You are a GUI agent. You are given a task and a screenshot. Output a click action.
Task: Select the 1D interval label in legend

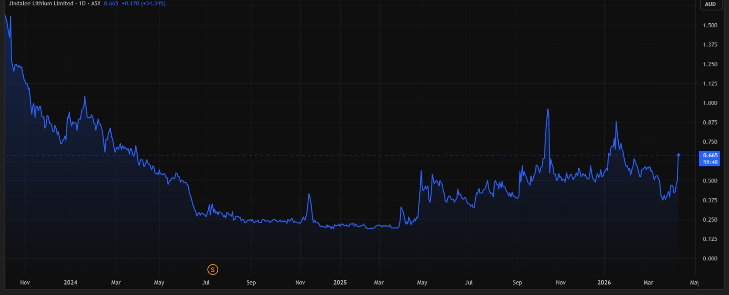coord(82,3)
